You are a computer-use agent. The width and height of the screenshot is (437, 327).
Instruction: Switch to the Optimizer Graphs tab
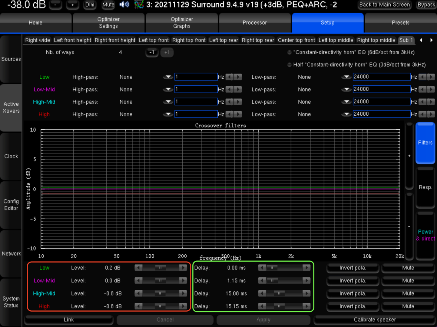click(182, 23)
